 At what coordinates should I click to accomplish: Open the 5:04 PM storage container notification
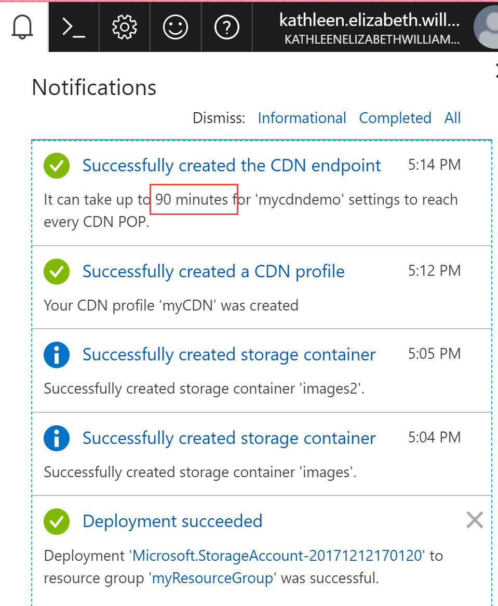[x=228, y=438]
